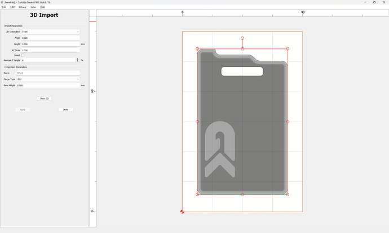Image resolution: width=389 pixels, height=233 pixels.
Task: Click the component Name field
Action: click(x=48, y=73)
